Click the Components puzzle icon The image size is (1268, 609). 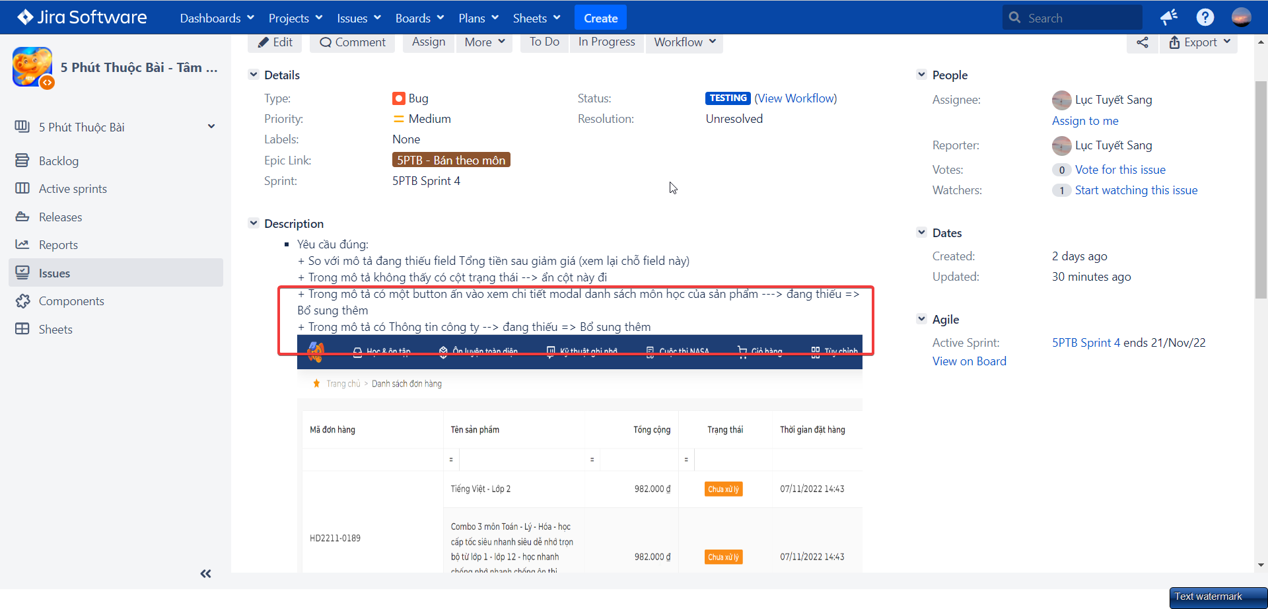pyautogui.click(x=22, y=301)
